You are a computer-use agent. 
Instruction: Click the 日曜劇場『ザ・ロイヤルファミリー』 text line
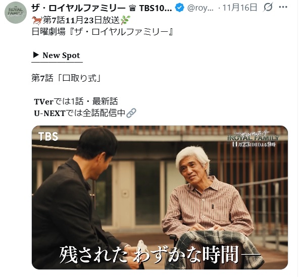coord(103,32)
